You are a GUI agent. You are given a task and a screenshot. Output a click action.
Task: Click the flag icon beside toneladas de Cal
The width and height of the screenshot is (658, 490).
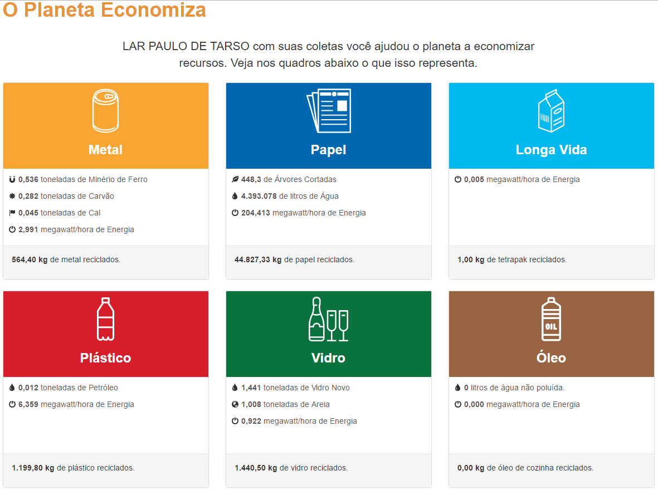12,213
